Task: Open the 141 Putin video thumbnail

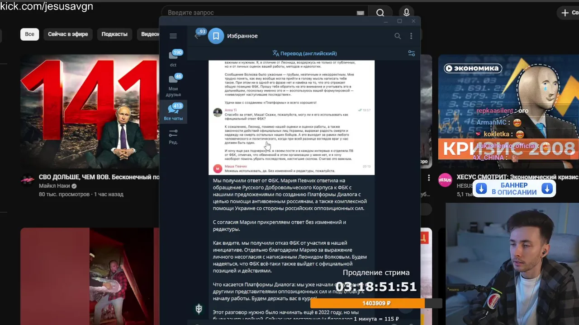Action: coord(90,111)
